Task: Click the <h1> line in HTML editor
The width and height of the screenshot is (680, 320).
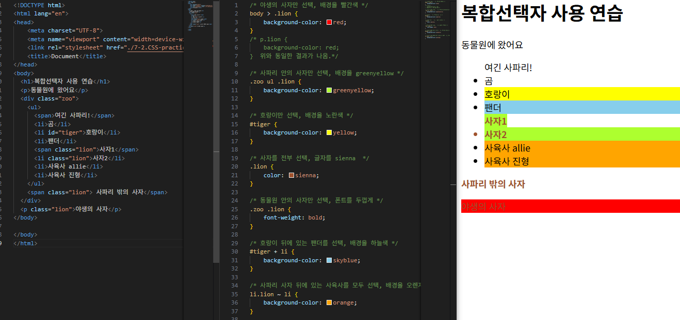Action: tap(65, 81)
